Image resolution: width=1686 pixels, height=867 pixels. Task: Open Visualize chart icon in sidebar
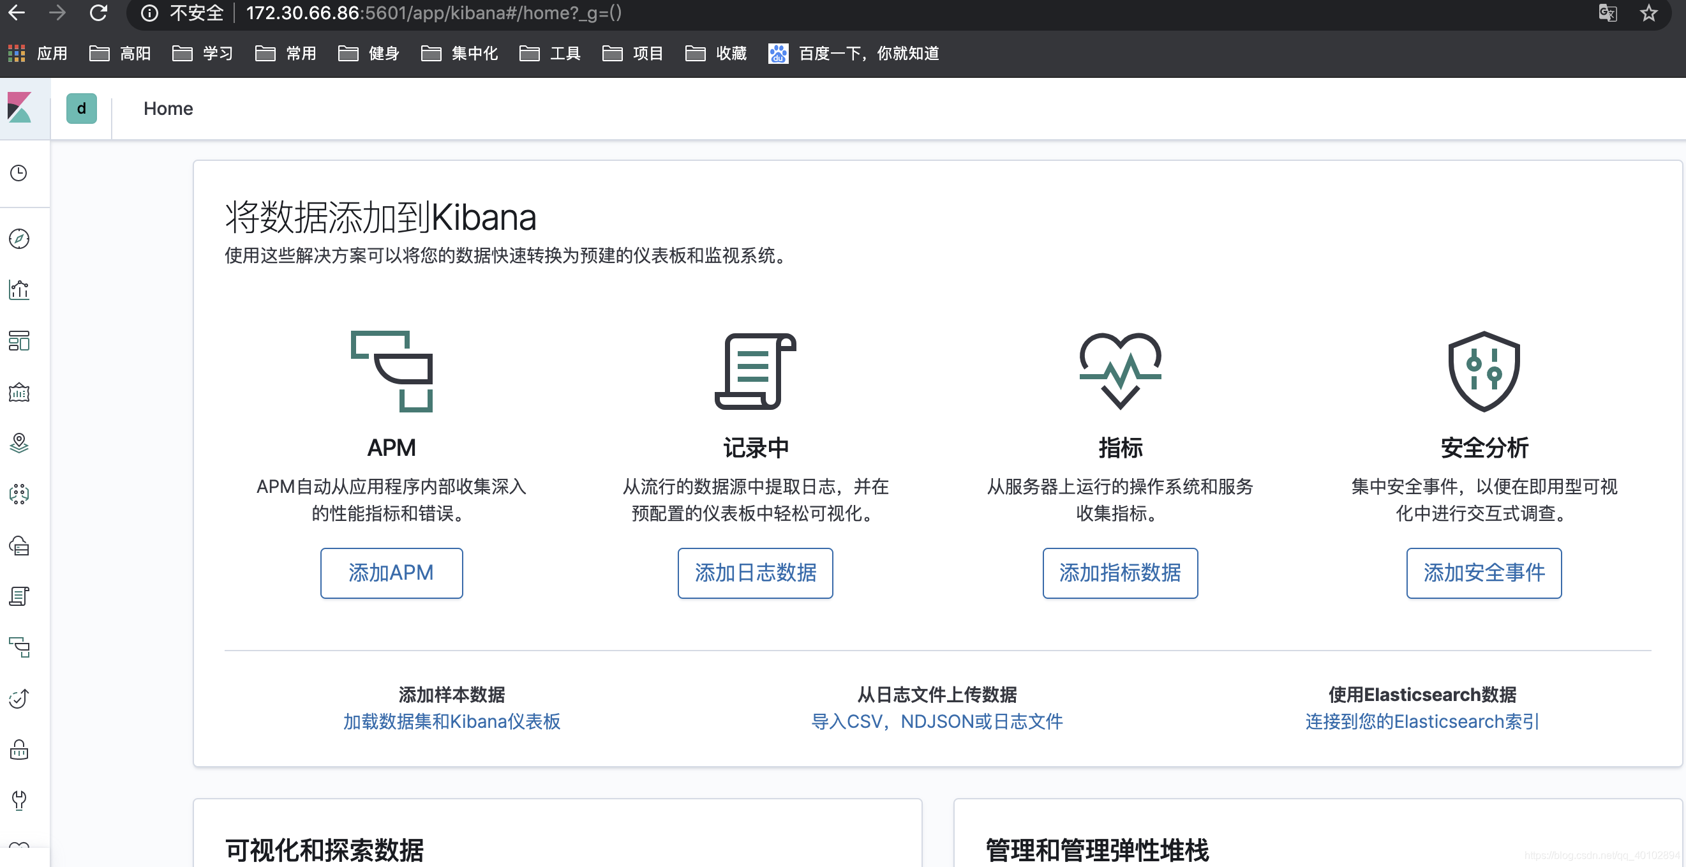click(19, 289)
